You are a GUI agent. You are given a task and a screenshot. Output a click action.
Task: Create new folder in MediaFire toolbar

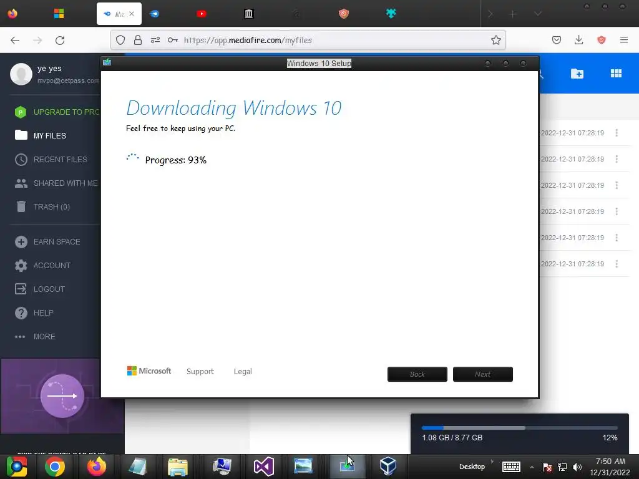pos(577,74)
